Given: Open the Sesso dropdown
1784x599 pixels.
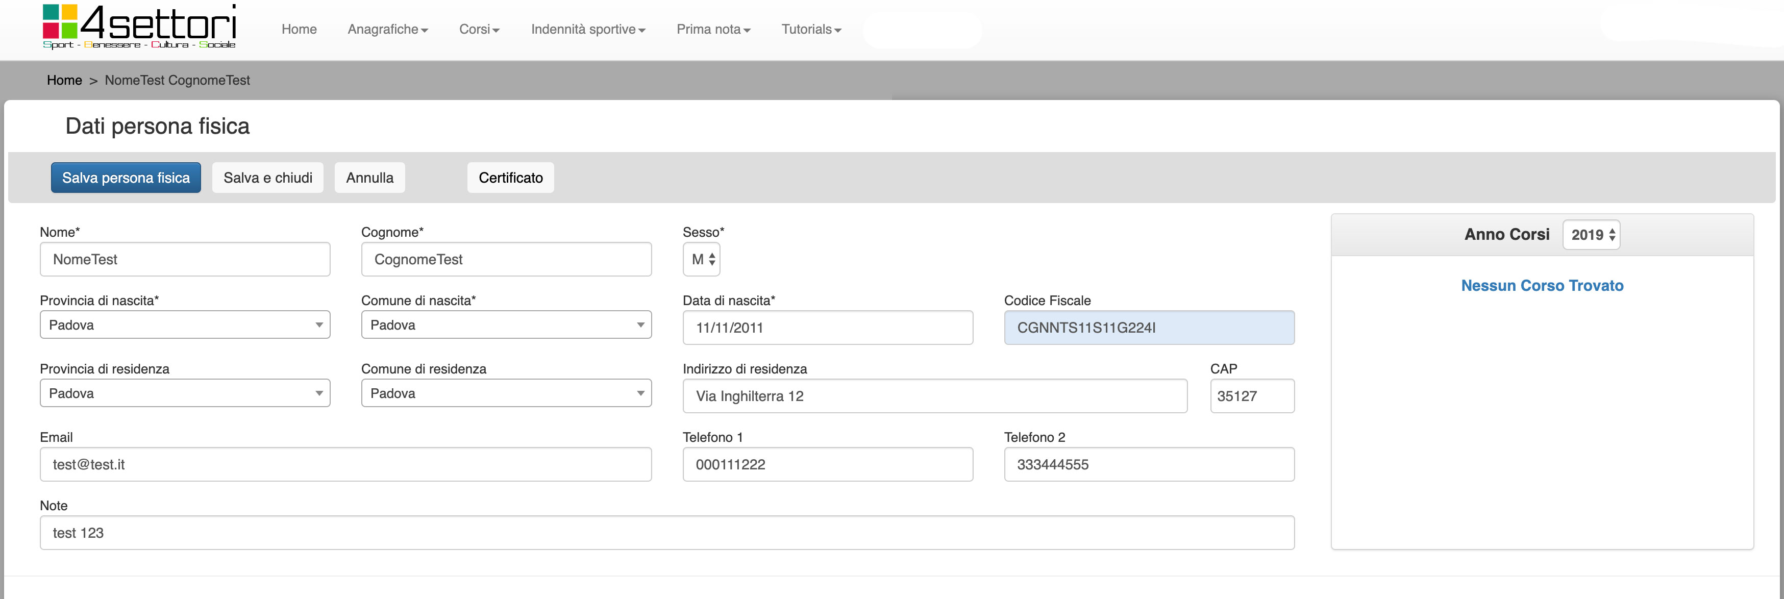Looking at the screenshot, I should tap(701, 260).
